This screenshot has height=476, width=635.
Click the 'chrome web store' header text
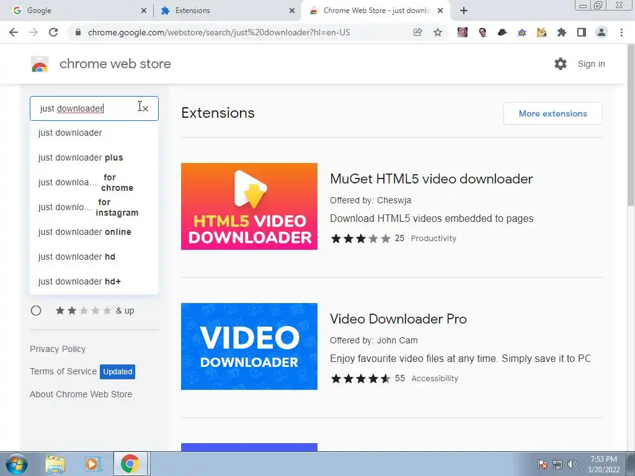pyautogui.click(x=115, y=64)
